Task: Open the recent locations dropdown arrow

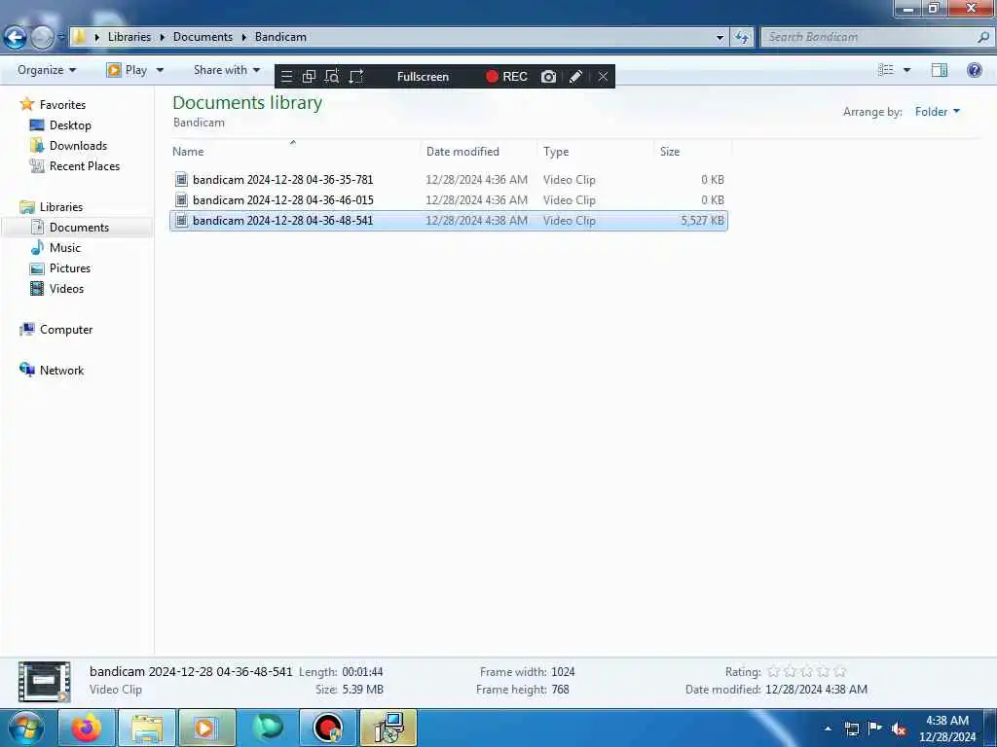Action: click(x=61, y=38)
